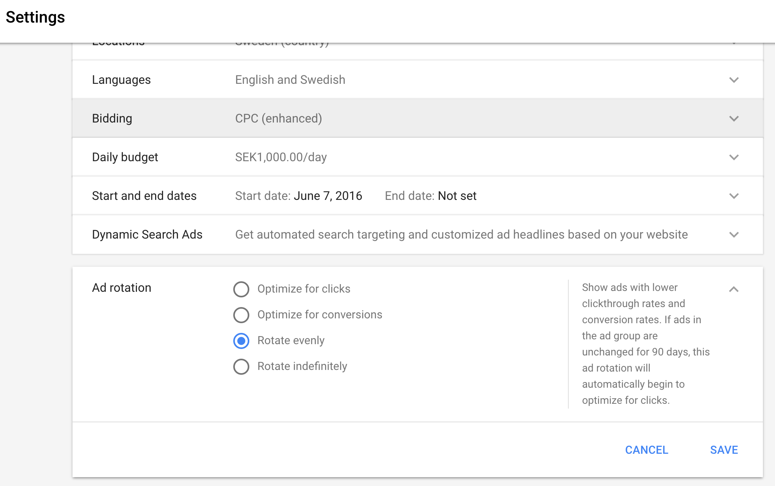Click the SEK1,000.00/day value
775x486 pixels.
coord(281,157)
